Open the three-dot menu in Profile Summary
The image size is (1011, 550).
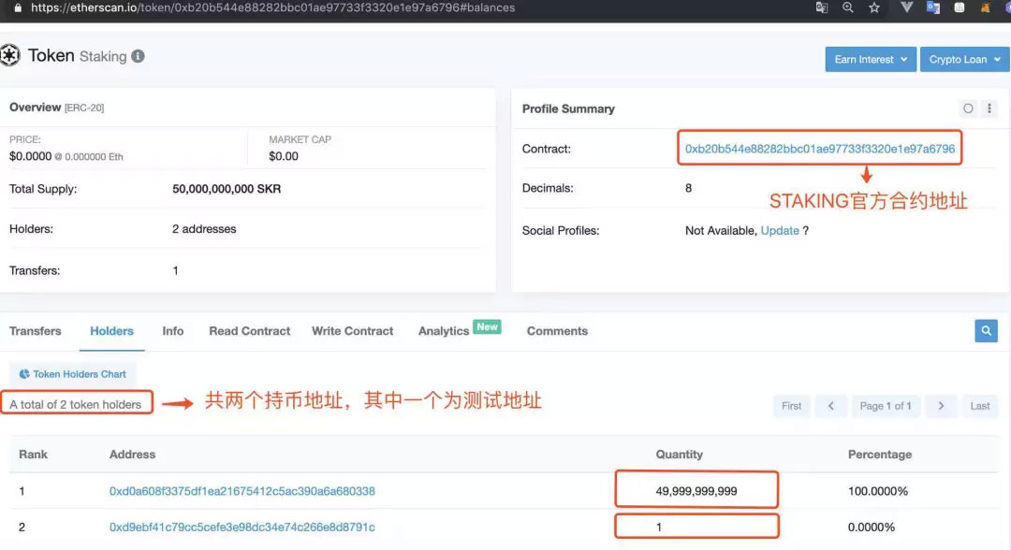tap(989, 109)
